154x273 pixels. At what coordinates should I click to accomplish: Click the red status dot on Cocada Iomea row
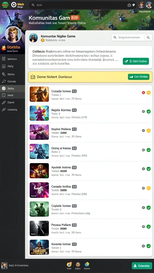[x=143, y=93]
